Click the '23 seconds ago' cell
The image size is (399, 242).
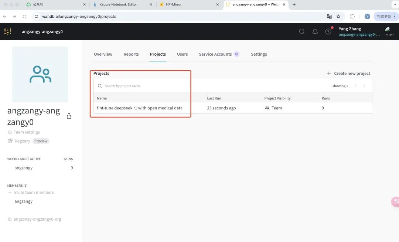tap(221, 108)
